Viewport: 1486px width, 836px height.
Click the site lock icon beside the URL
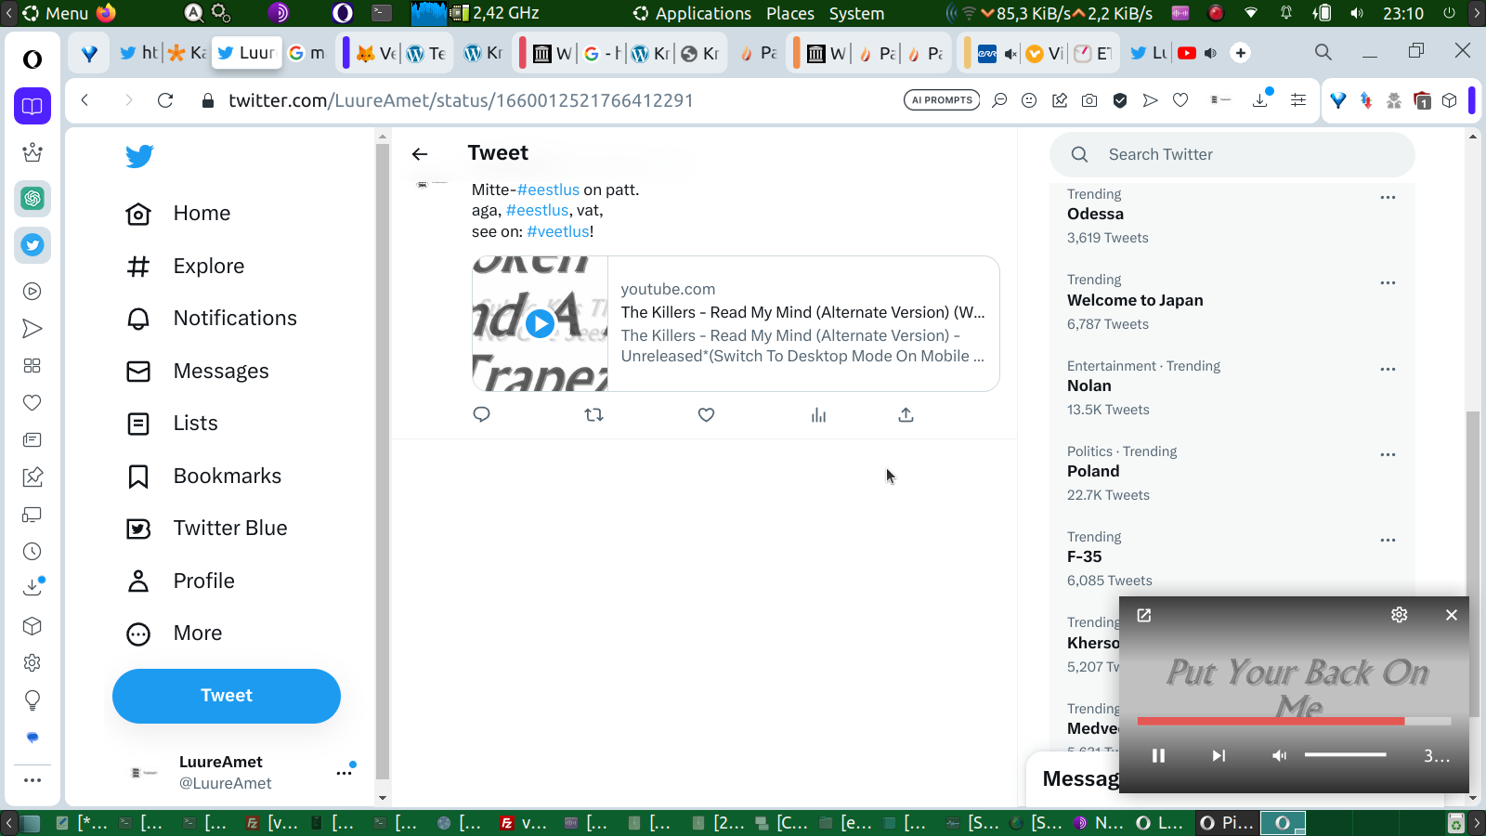pos(208,100)
